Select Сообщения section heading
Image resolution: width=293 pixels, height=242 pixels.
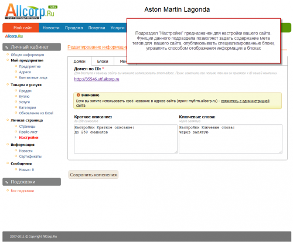(21, 163)
